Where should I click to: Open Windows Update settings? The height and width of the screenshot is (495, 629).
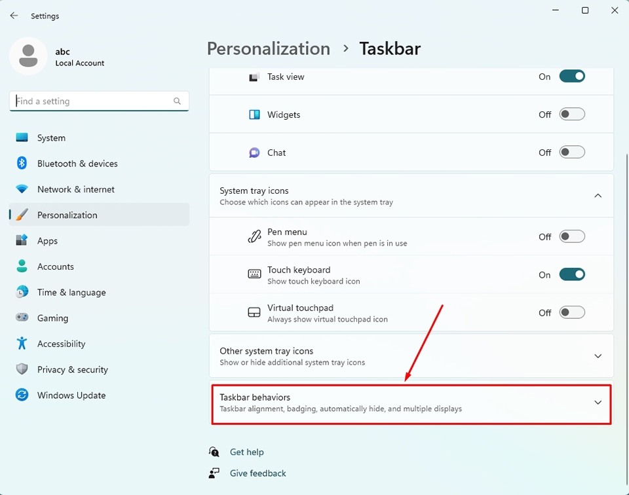point(99,394)
